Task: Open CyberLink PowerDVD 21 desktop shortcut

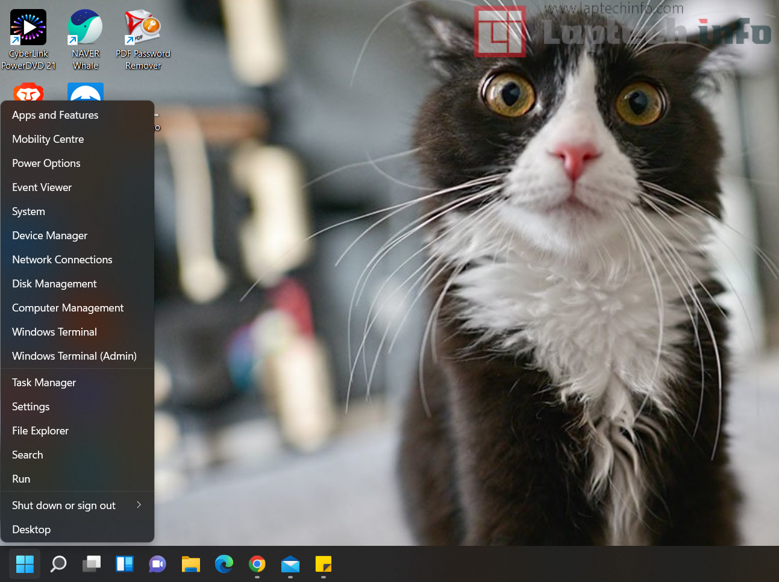Action: (28, 28)
